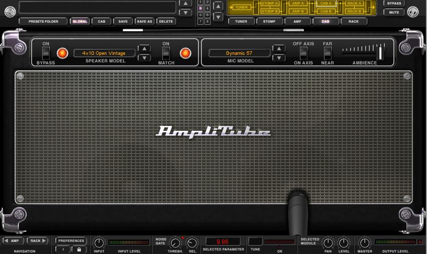Click the red Match LED indicator
The height and width of the screenshot is (254, 427).
[185, 53]
